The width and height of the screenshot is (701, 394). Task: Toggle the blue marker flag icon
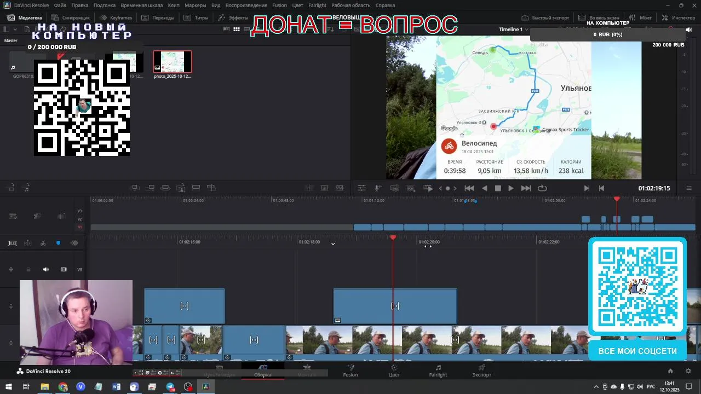[x=59, y=243]
